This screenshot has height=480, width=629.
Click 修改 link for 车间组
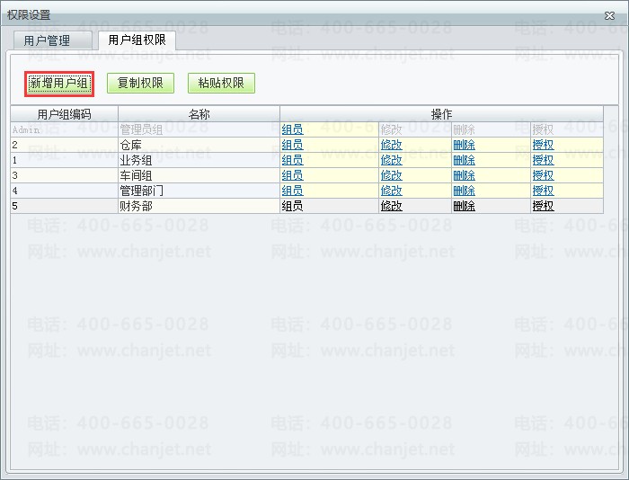(x=391, y=175)
